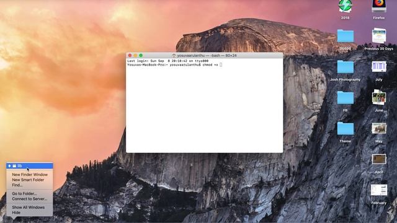Click the home proxy icon in Terminal title bar
This screenshot has width=397, height=223.
tap(174, 55)
